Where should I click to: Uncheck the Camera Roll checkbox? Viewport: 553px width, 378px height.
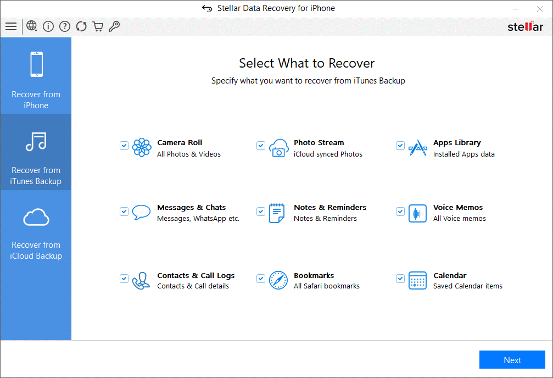pos(124,146)
